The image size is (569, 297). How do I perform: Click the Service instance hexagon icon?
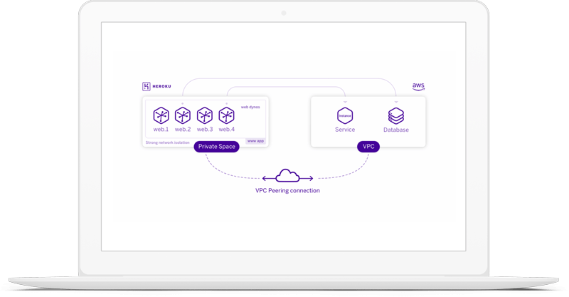[345, 115]
